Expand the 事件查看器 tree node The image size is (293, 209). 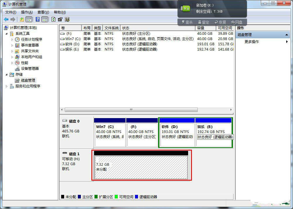tap(12, 45)
